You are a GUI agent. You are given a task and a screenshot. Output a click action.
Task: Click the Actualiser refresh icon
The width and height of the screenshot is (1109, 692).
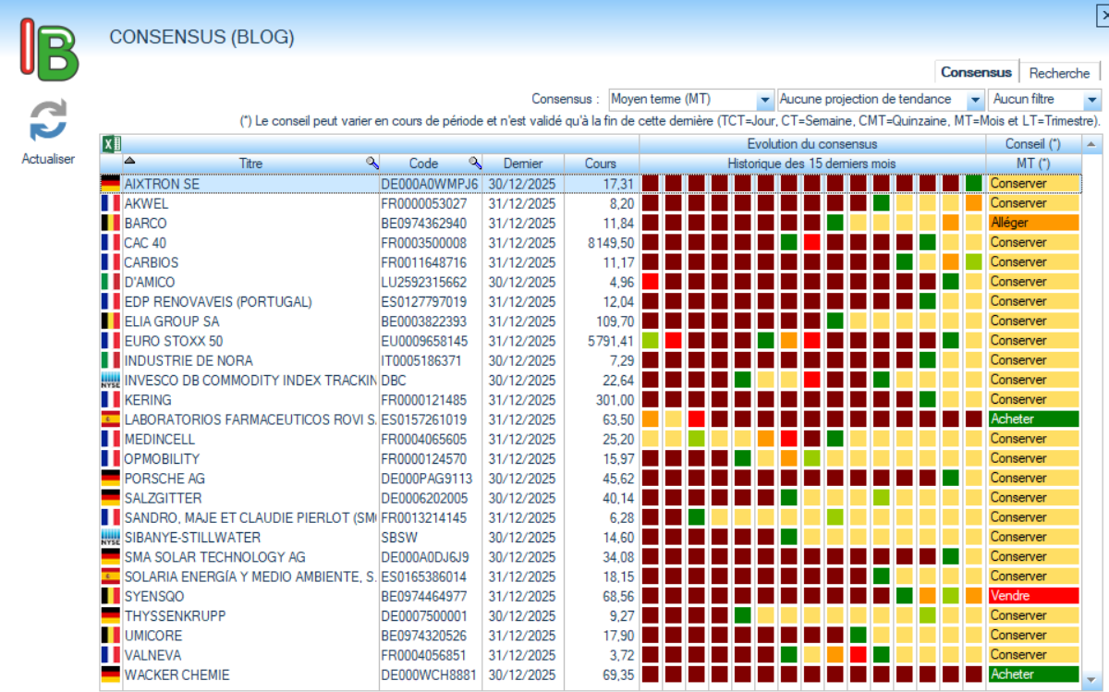pyautogui.click(x=48, y=121)
